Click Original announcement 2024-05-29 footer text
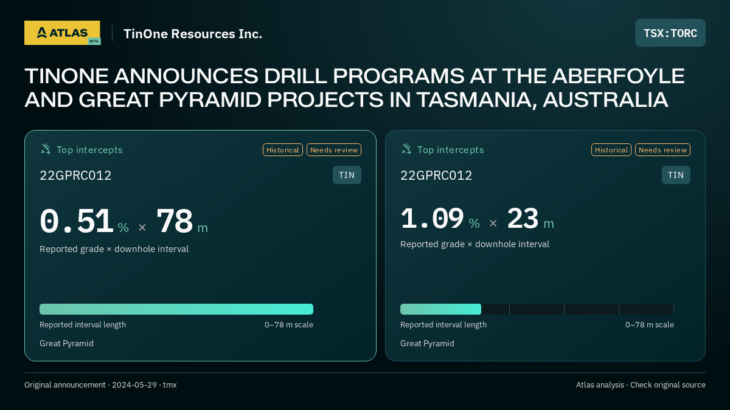Screen dimensions: 730x410 [x=100, y=385]
